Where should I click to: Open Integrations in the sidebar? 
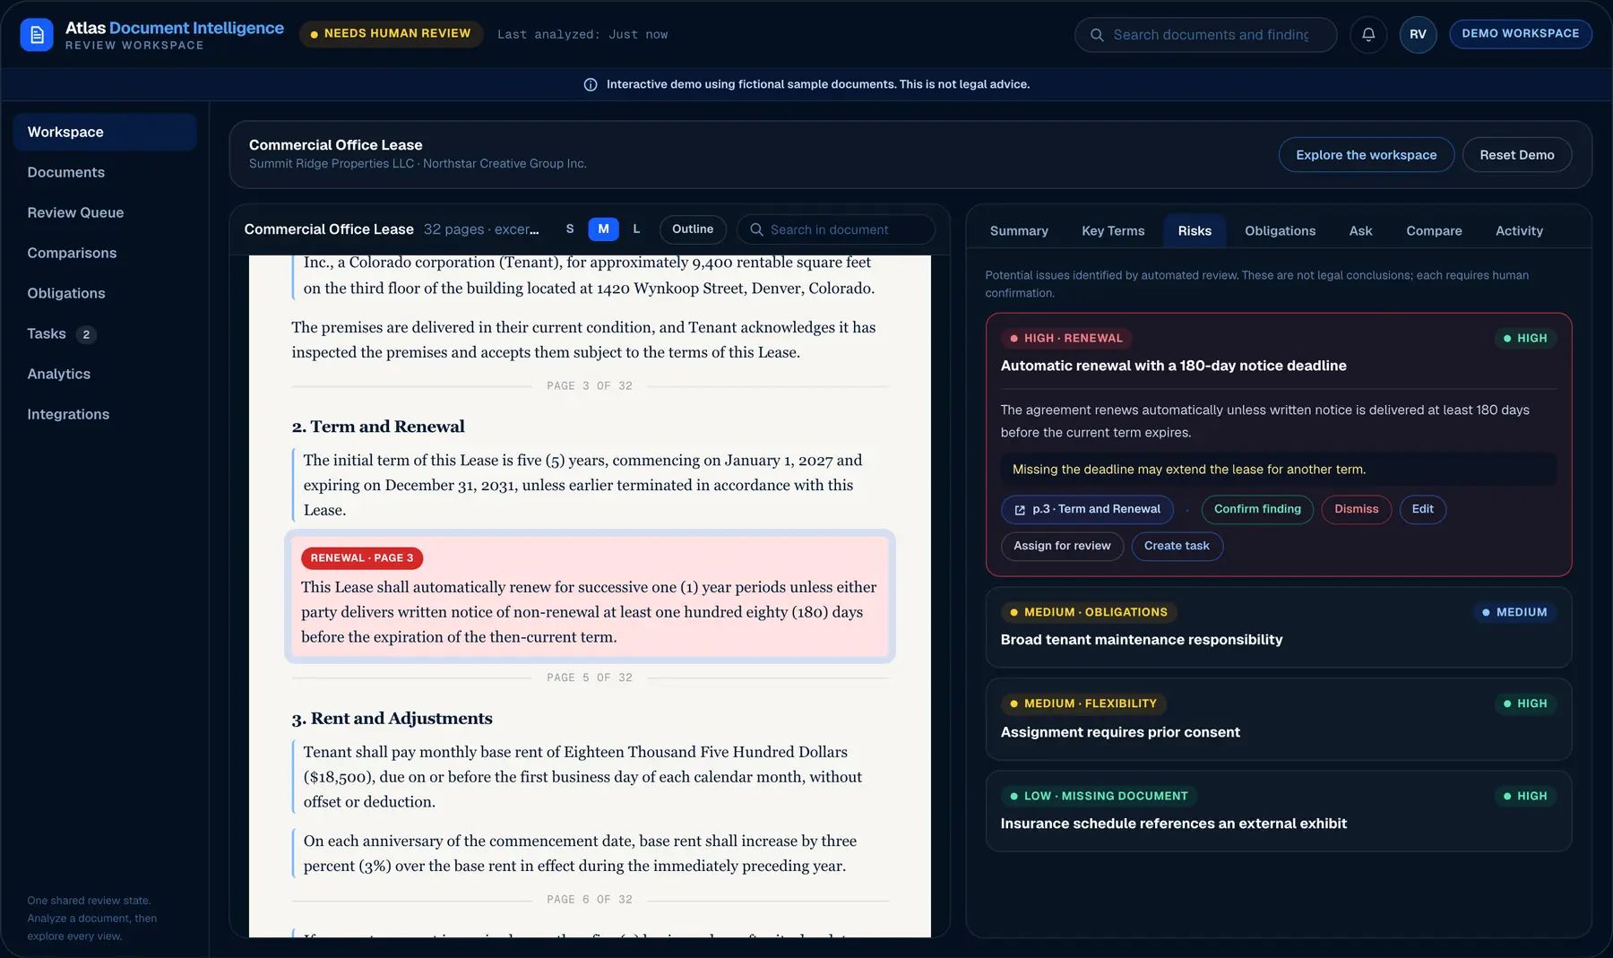tap(105, 414)
